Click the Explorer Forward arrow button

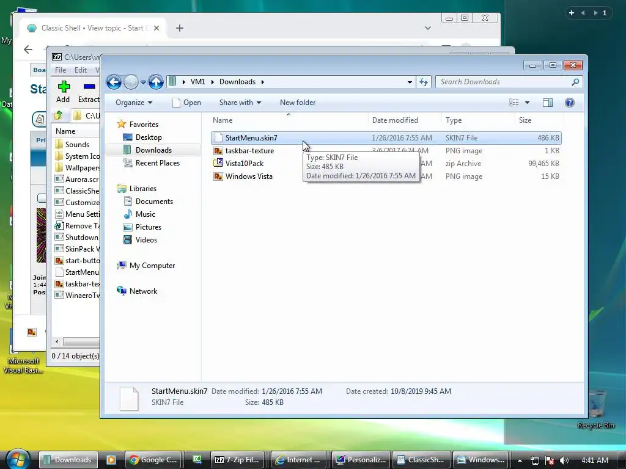[x=131, y=82]
